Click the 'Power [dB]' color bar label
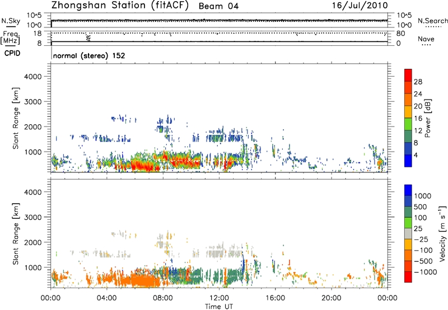The image size is (448, 310). click(x=427, y=118)
